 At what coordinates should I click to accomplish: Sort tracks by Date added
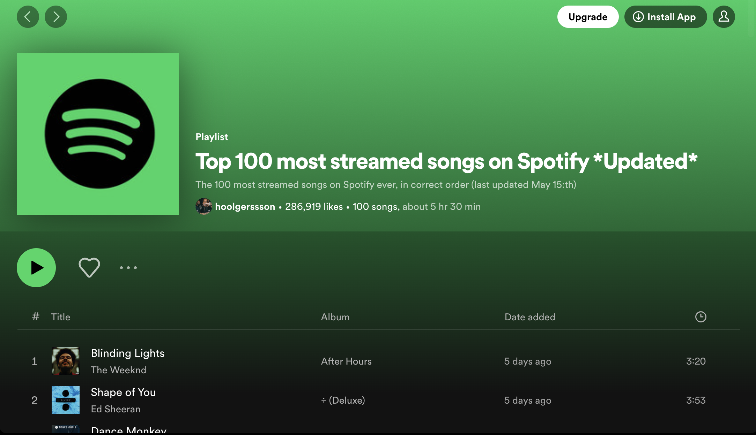pos(530,317)
